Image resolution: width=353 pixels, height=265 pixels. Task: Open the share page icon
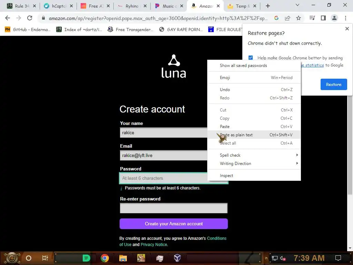(x=288, y=18)
